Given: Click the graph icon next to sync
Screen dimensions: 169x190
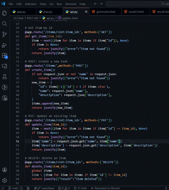Looking at the screenshot, I should point(28,188).
